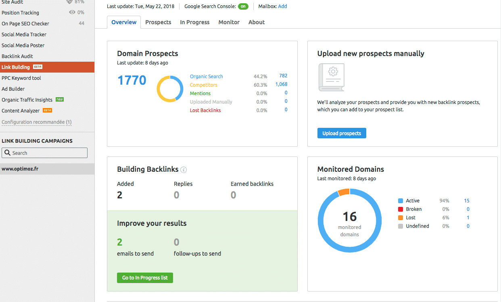
Task: Click the gray Undefined legend swatch
Action: (401, 226)
